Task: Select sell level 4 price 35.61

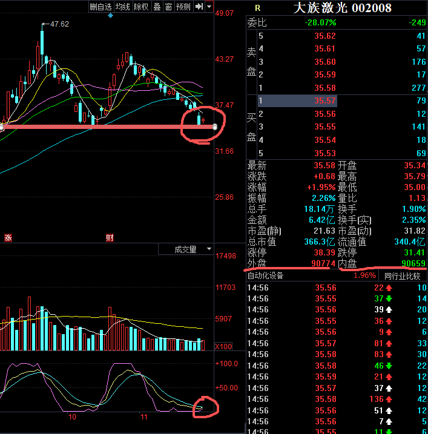Action: tap(325, 48)
